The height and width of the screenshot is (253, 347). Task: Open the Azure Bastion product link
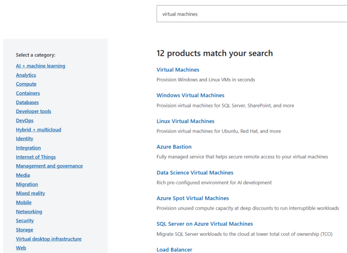click(174, 147)
